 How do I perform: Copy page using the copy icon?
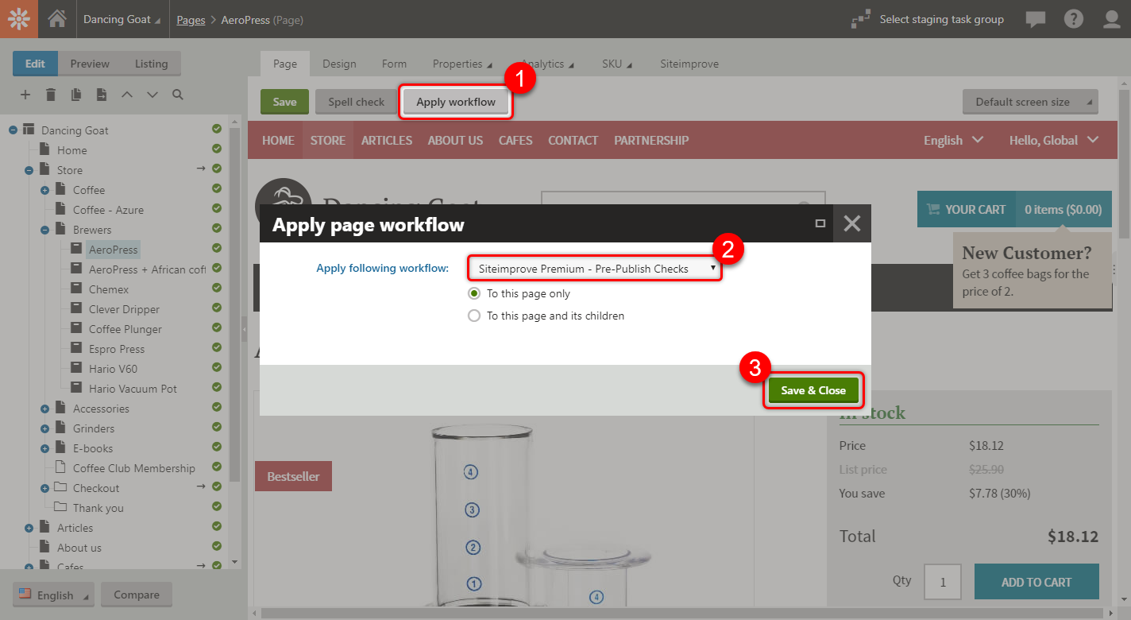(x=76, y=95)
